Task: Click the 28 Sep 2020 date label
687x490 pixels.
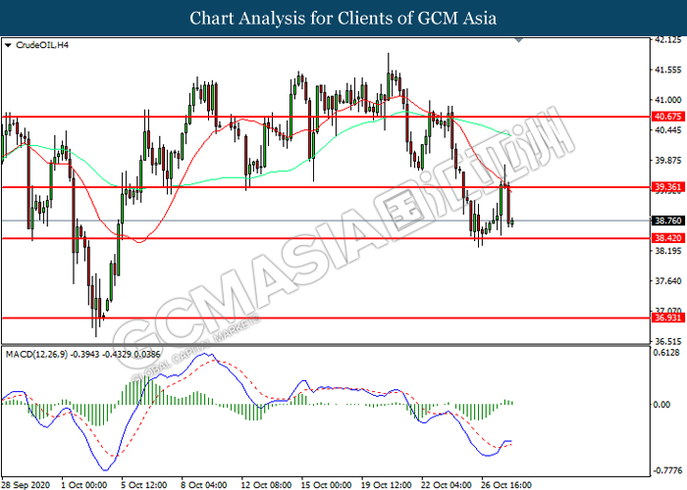Action: tap(26, 485)
